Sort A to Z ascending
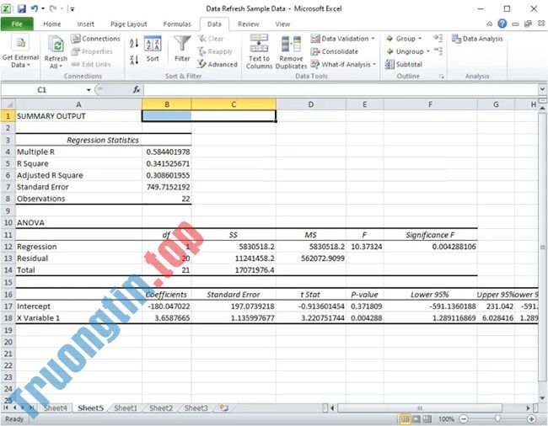 134,43
